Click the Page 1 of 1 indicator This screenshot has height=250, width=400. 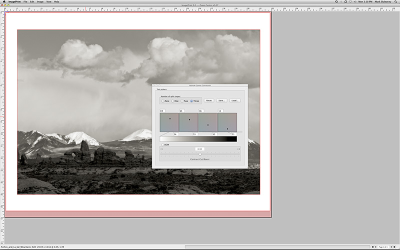point(383,247)
